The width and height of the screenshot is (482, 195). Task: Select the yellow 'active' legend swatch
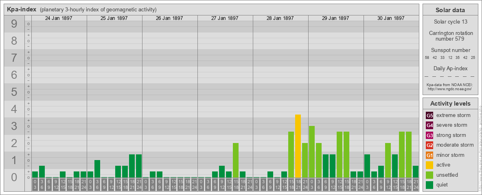(x=429, y=165)
